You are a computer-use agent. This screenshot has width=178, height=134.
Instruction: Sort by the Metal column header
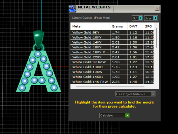coord(90,26)
